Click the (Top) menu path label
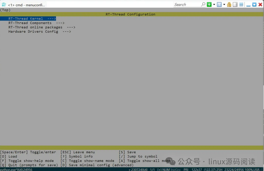This screenshot has width=264, height=171. coord(5,10)
